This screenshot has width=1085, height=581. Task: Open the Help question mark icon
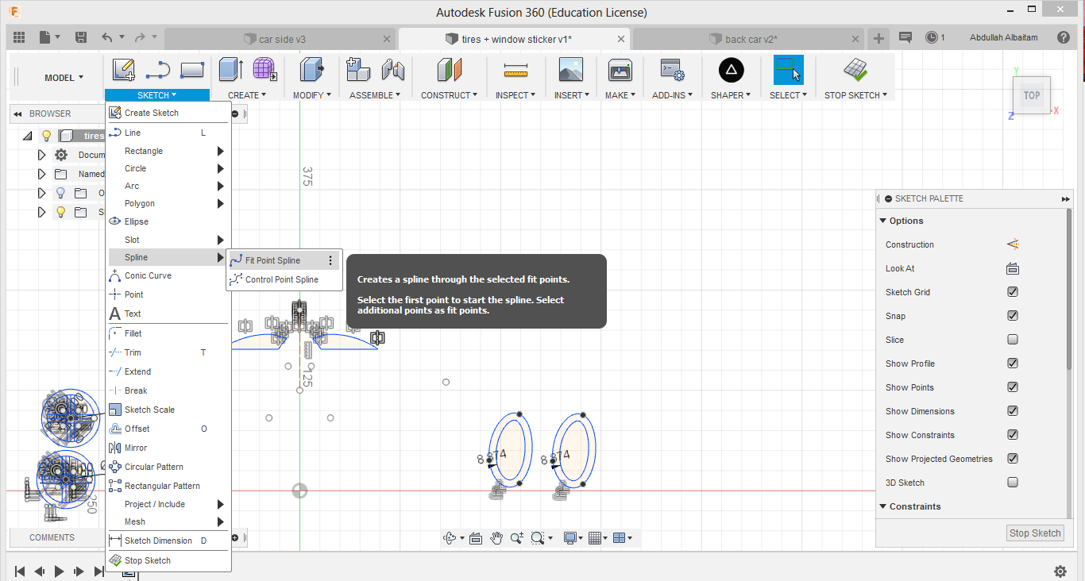click(1064, 37)
